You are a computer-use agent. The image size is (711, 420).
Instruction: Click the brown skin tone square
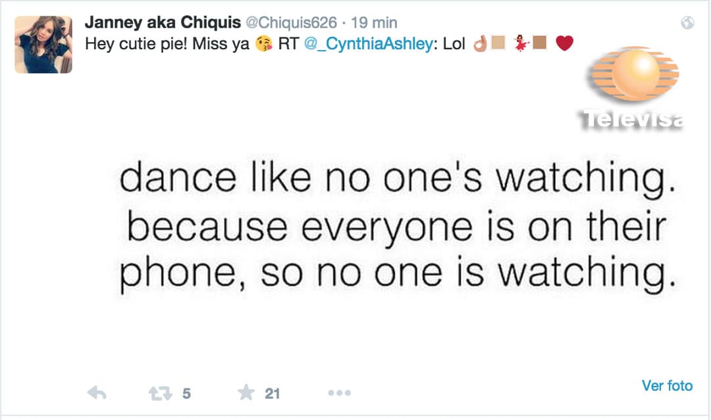coord(540,43)
